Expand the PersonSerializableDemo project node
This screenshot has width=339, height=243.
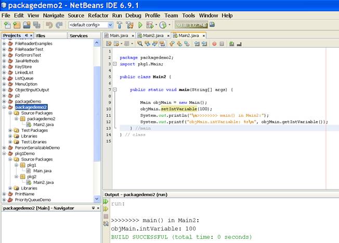tap(4, 147)
